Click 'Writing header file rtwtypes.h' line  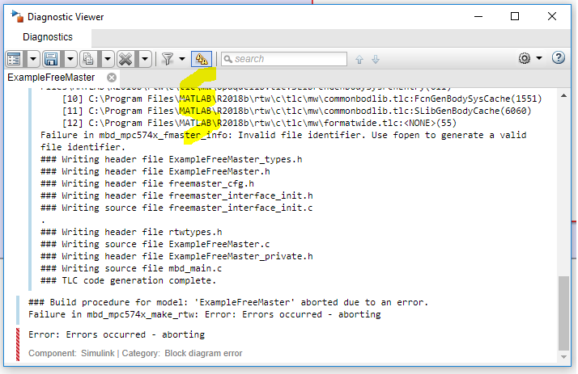(131, 232)
